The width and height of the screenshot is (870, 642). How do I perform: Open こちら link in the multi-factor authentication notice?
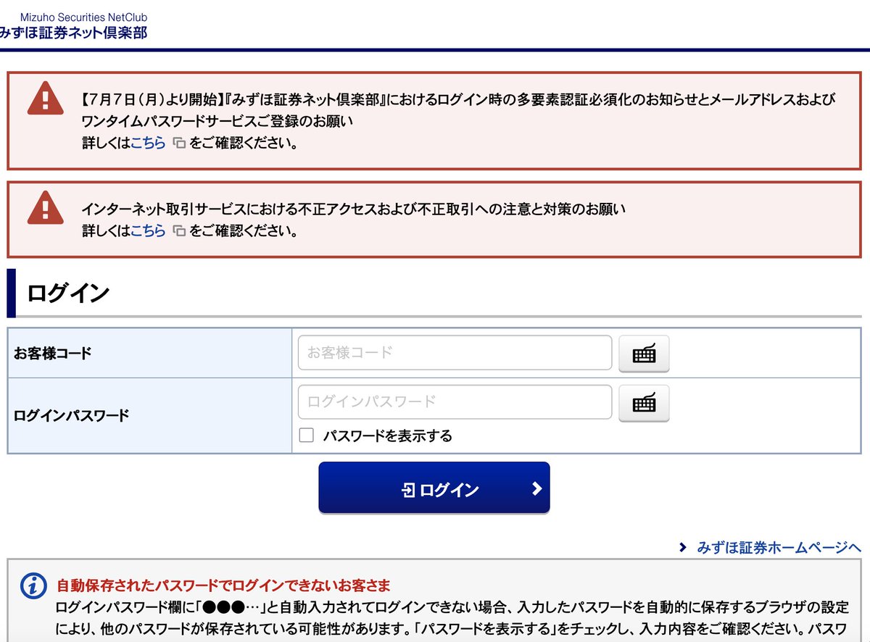pyautogui.click(x=149, y=143)
